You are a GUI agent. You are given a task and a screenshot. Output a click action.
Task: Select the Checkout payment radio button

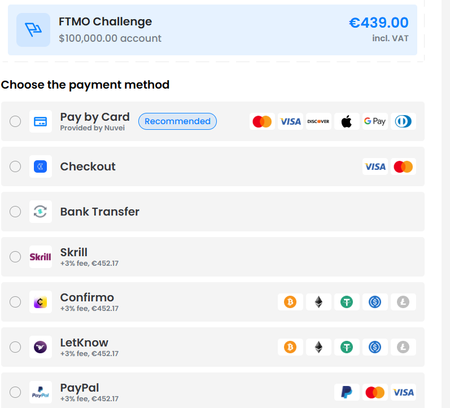coord(15,166)
